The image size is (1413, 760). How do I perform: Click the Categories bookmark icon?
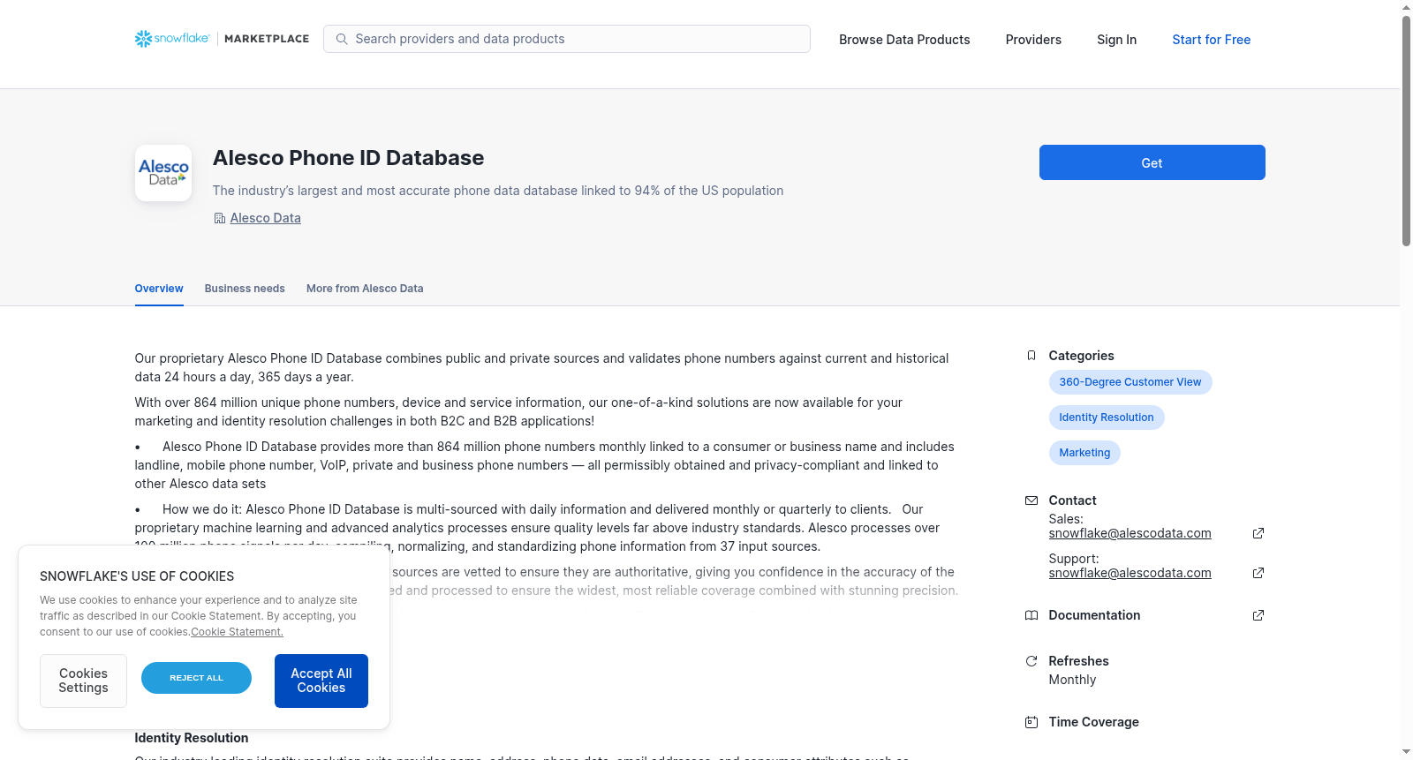tap(1031, 356)
